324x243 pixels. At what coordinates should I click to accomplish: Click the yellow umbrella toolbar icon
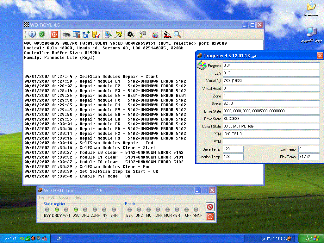click(118, 34)
